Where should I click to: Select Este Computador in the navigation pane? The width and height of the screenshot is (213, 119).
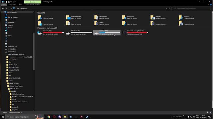12,12
